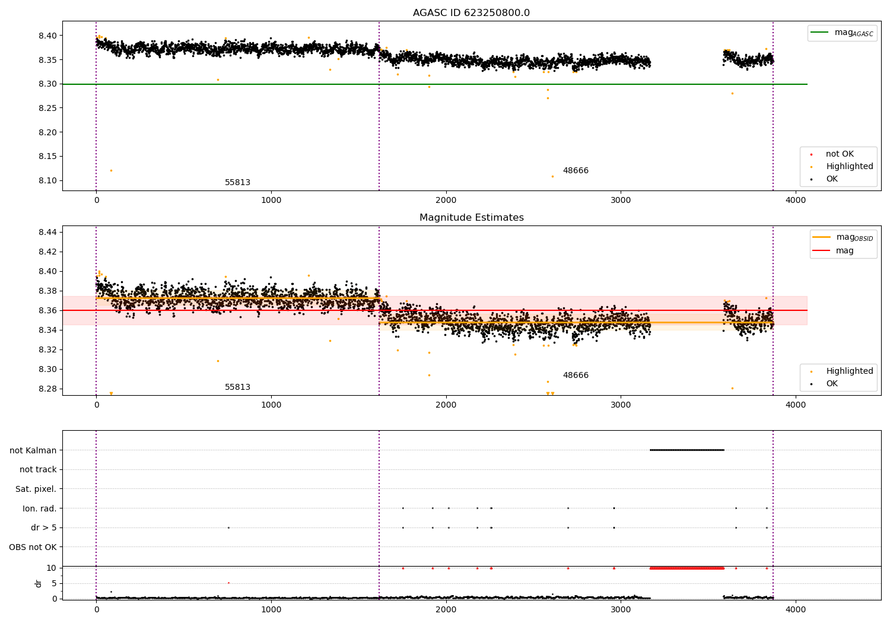Viewport: 890px width, 623px height.
Task: Click the 8.32 y-axis tick label
Action: [x=47, y=350]
